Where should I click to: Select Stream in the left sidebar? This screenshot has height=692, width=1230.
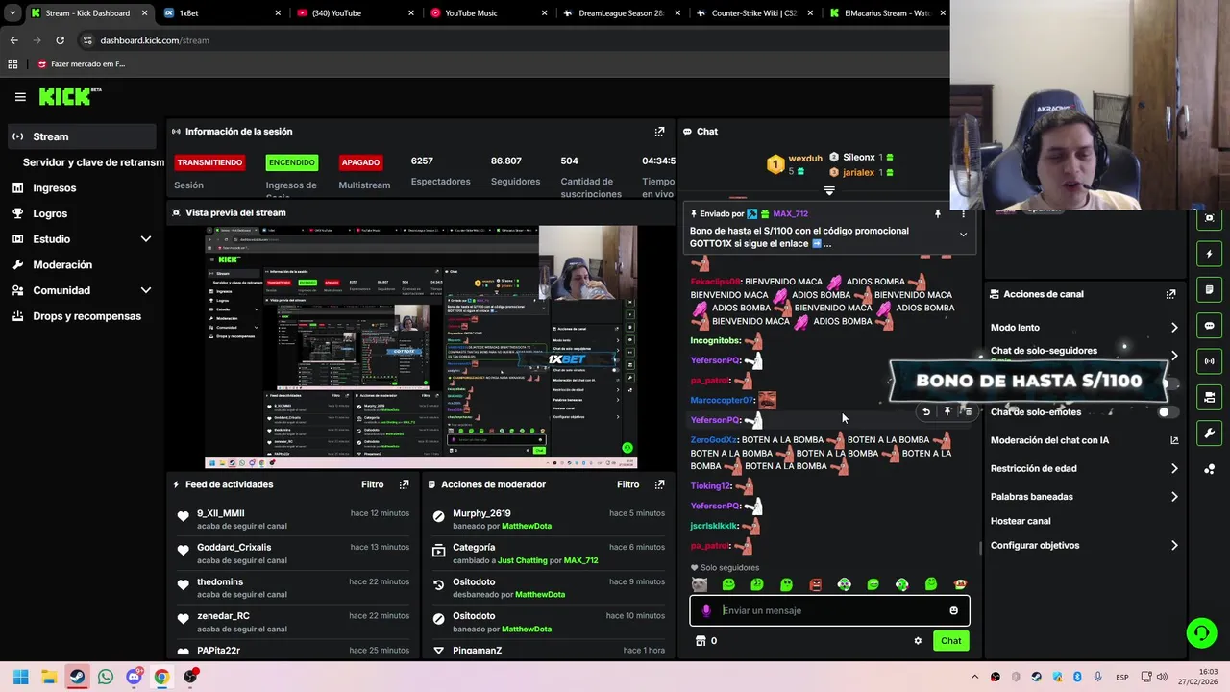click(82, 136)
